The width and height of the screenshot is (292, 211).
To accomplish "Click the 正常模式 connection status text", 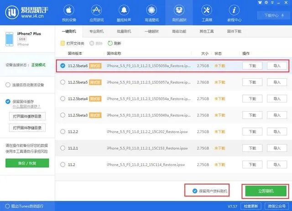I will click(x=38, y=65).
